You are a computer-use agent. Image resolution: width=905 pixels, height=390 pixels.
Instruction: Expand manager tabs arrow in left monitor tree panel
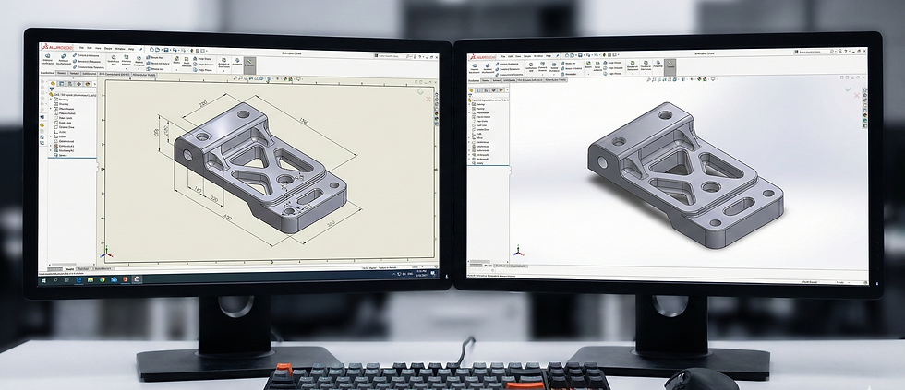point(94,84)
